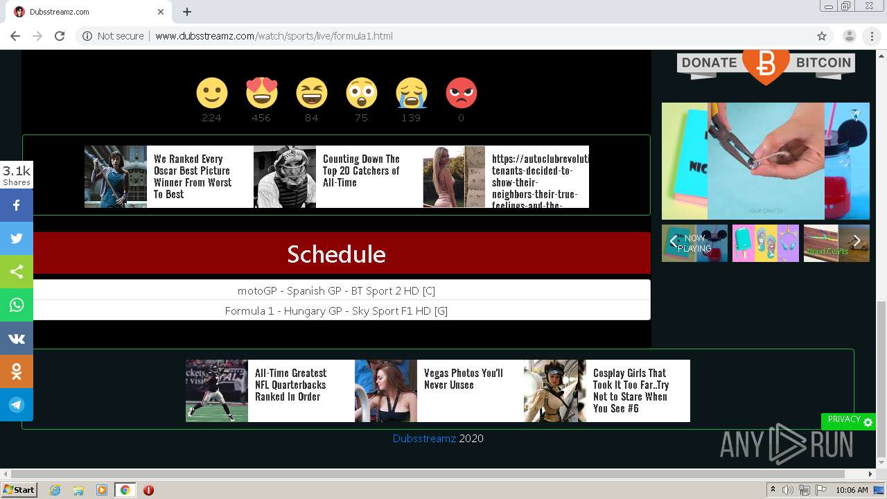
Task: Open the Windows Start menu
Action: coord(19,490)
